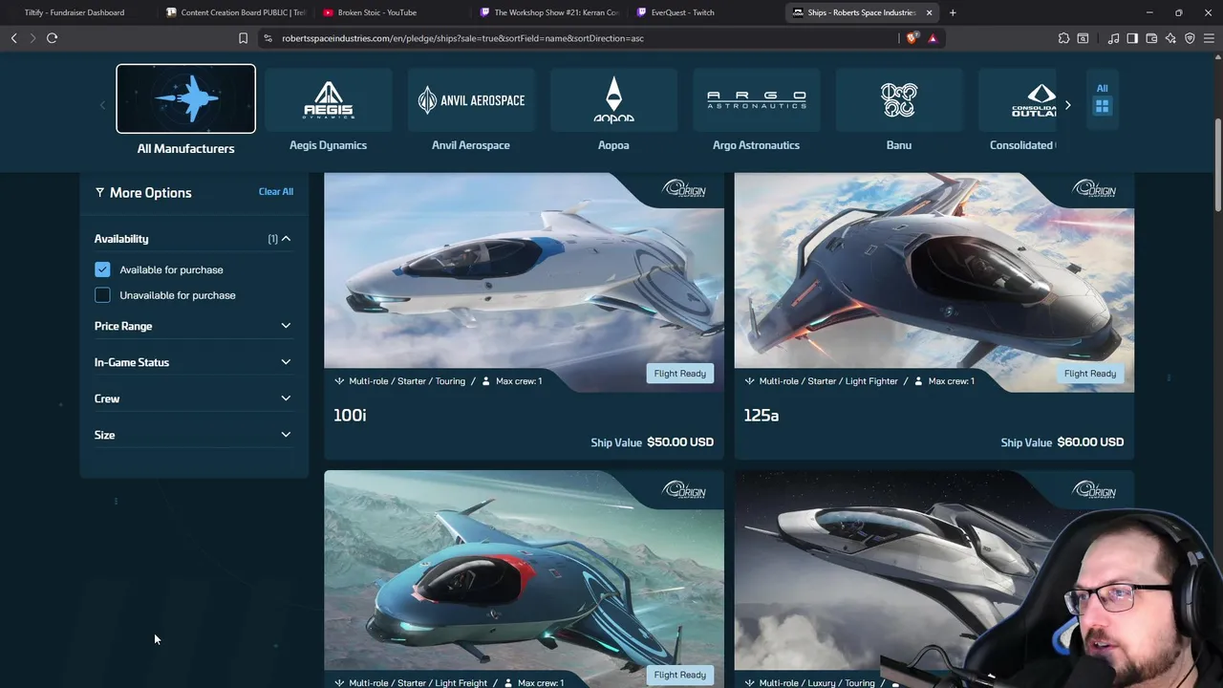Open the 100i ship image
The height and width of the screenshot is (688, 1223).
(x=524, y=283)
